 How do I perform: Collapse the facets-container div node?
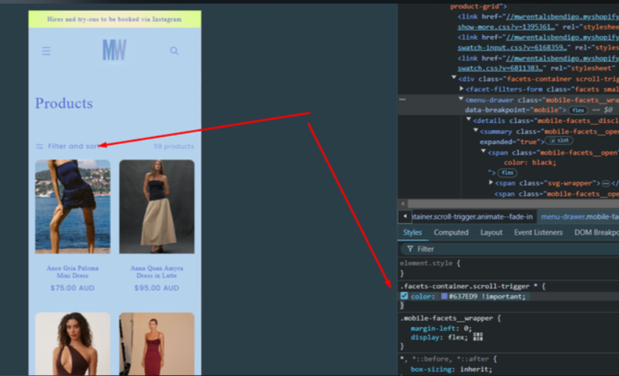(x=453, y=78)
